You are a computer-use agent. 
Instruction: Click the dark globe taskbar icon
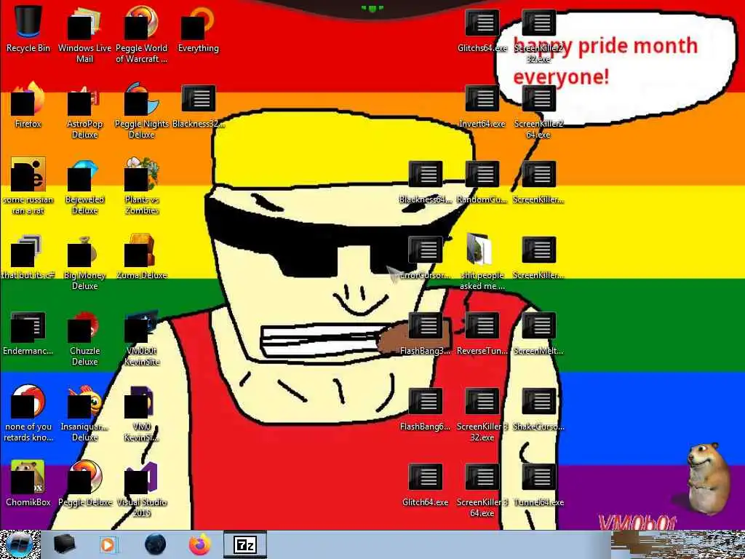click(155, 544)
